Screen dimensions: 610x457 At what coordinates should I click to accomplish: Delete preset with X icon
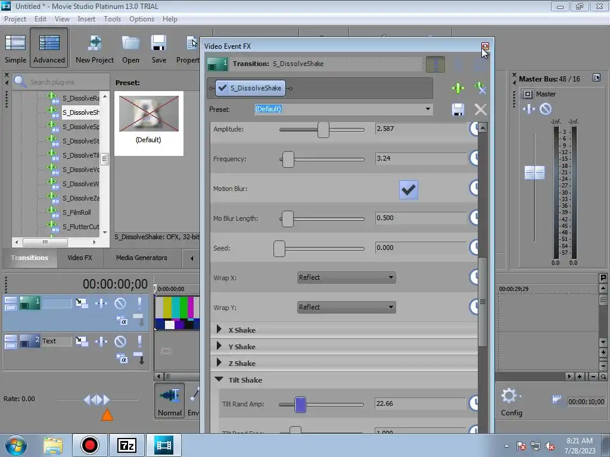click(x=481, y=109)
